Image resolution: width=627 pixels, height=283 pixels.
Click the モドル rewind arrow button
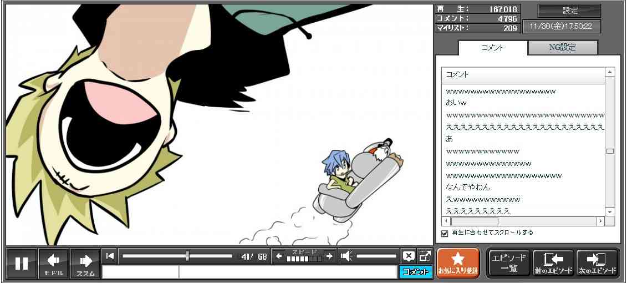click(54, 263)
